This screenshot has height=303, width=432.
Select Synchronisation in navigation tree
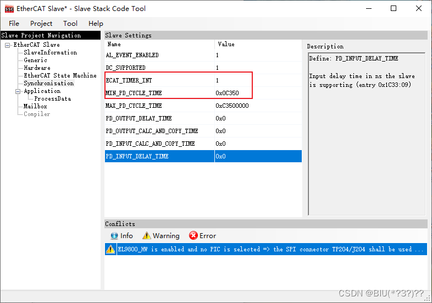[x=49, y=83]
